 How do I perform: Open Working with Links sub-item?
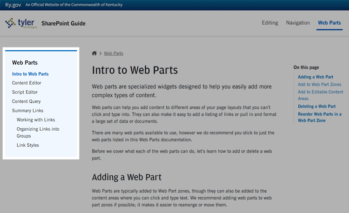click(x=36, y=120)
